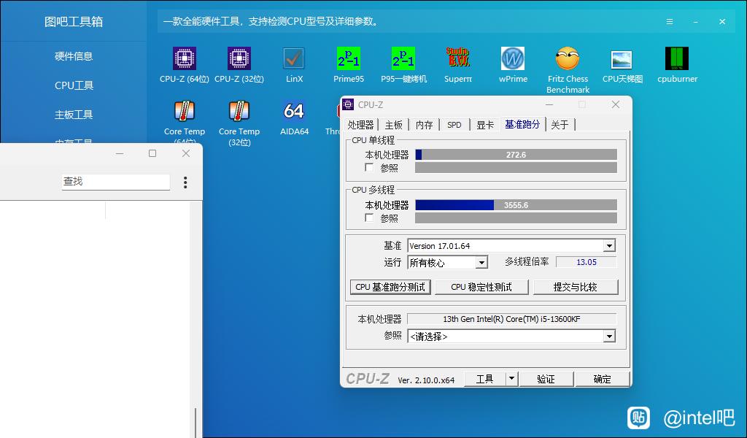Open the SPD tab
Screen dimensions: 747x438
tap(454, 125)
